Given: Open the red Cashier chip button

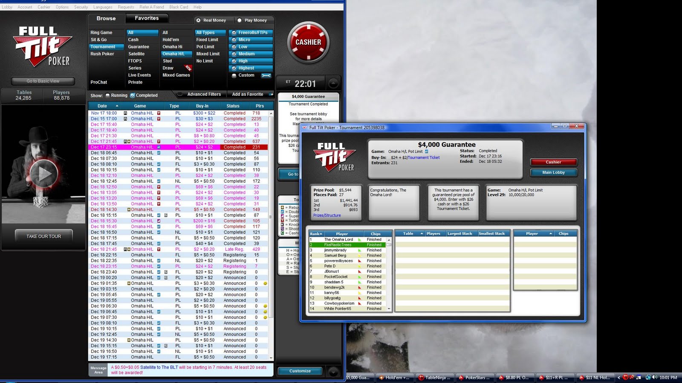Looking at the screenshot, I should coord(308,43).
